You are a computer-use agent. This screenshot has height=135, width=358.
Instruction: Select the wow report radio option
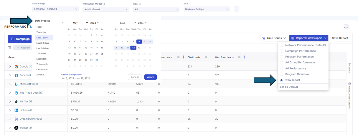coord(282,80)
